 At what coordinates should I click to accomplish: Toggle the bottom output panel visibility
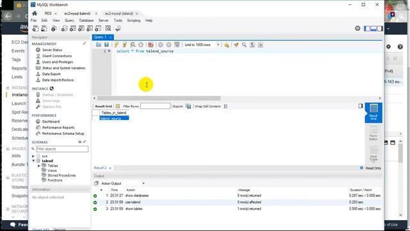(x=373, y=28)
